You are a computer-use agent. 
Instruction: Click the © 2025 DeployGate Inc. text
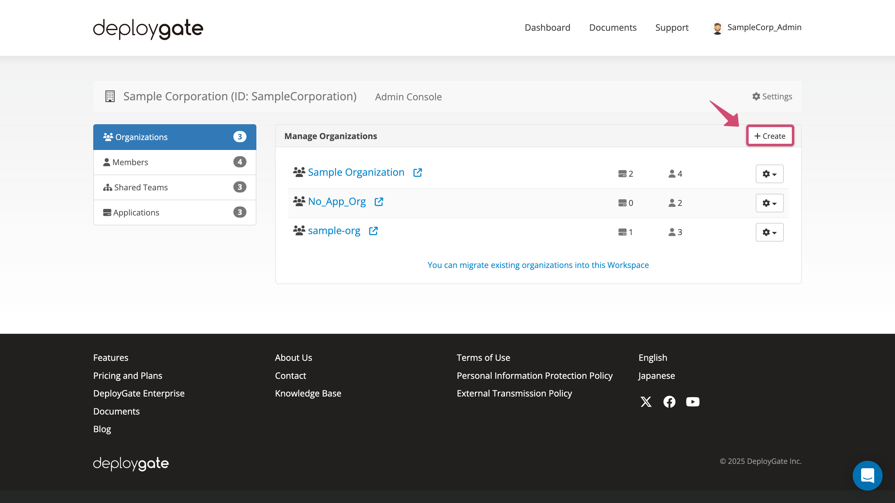(760, 461)
